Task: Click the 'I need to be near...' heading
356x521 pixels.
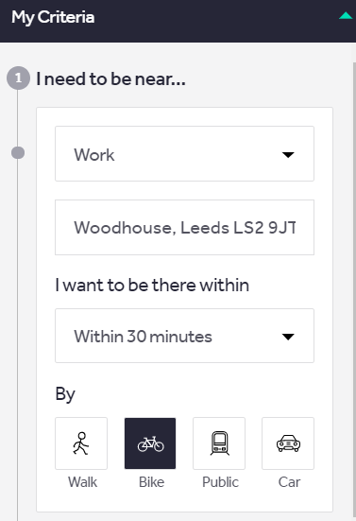Action: (110, 79)
